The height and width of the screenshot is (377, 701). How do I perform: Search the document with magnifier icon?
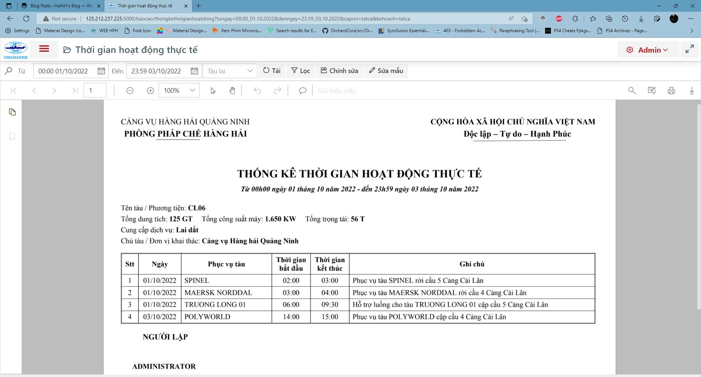click(632, 91)
